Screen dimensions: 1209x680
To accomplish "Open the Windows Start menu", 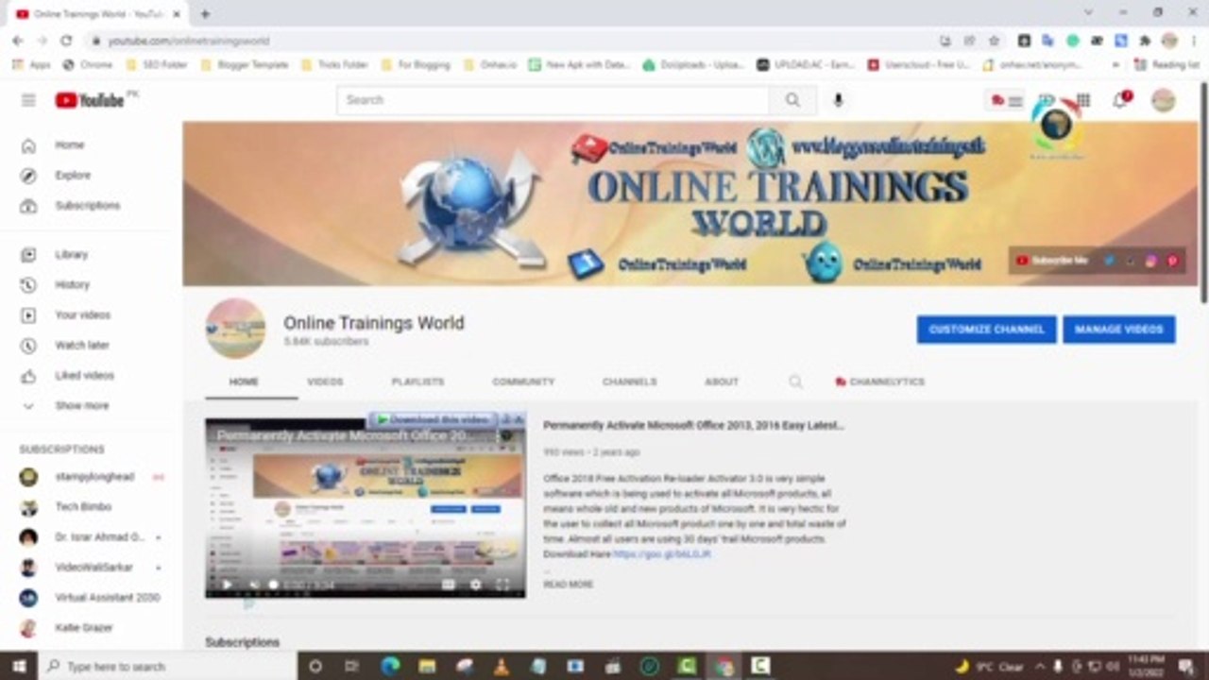I will pos(19,666).
